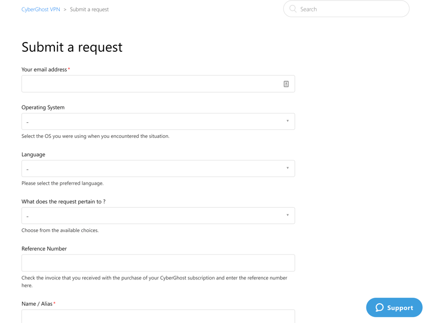Focus the Search input field
This screenshot has height=323, width=431.
[x=346, y=9]
